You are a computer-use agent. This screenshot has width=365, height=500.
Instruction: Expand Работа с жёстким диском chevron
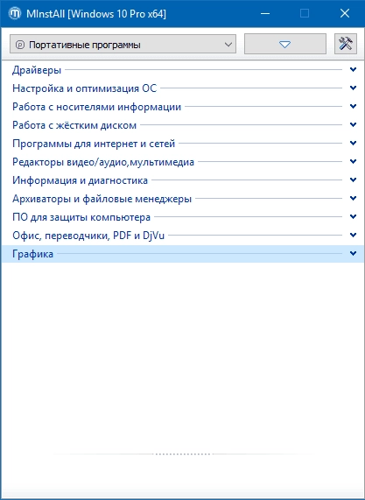353,124
